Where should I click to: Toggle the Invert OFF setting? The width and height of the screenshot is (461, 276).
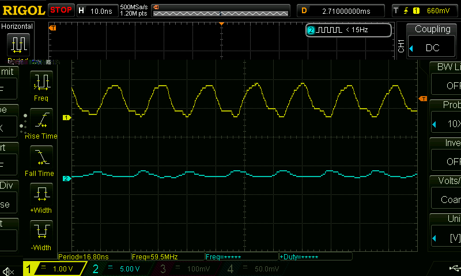[446, 160]
